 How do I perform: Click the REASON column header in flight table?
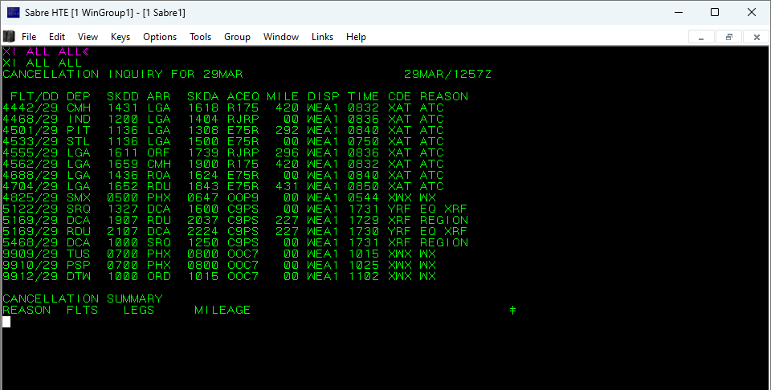click(444, 96)
